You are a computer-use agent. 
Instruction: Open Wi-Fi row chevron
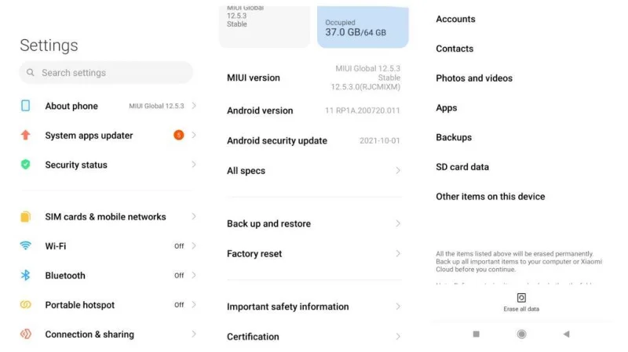pos(194,245)
